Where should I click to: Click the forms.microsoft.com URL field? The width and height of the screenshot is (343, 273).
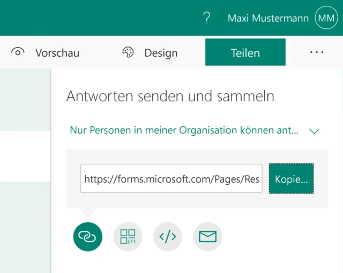click(171, 178)
